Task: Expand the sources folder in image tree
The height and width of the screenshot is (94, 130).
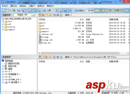Action: 3,27
